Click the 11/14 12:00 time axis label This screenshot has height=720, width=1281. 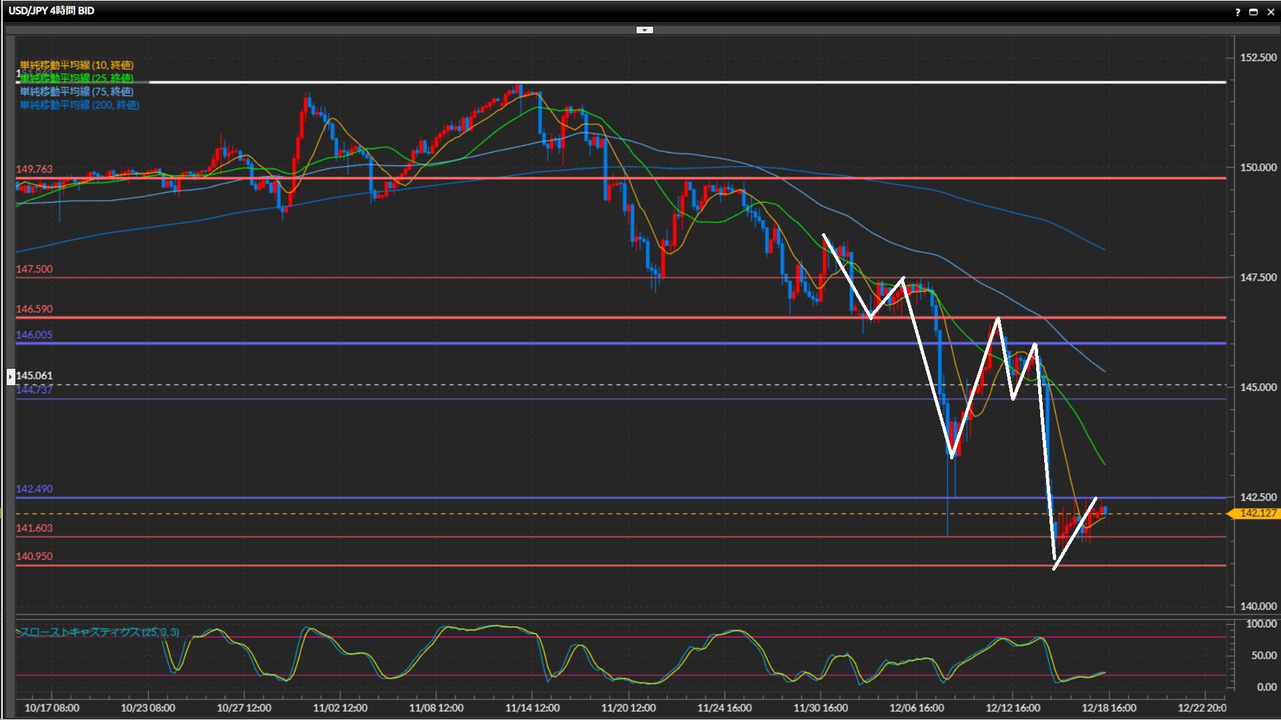pos(532,708)
